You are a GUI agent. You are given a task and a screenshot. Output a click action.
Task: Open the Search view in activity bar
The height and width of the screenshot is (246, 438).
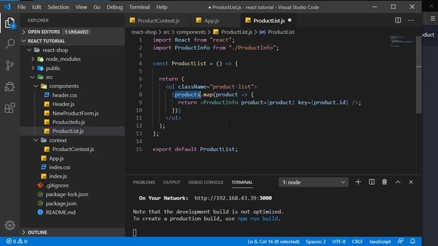click(10, 44)
